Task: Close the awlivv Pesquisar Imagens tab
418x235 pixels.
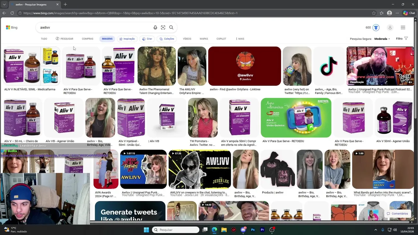Action: 57,5
